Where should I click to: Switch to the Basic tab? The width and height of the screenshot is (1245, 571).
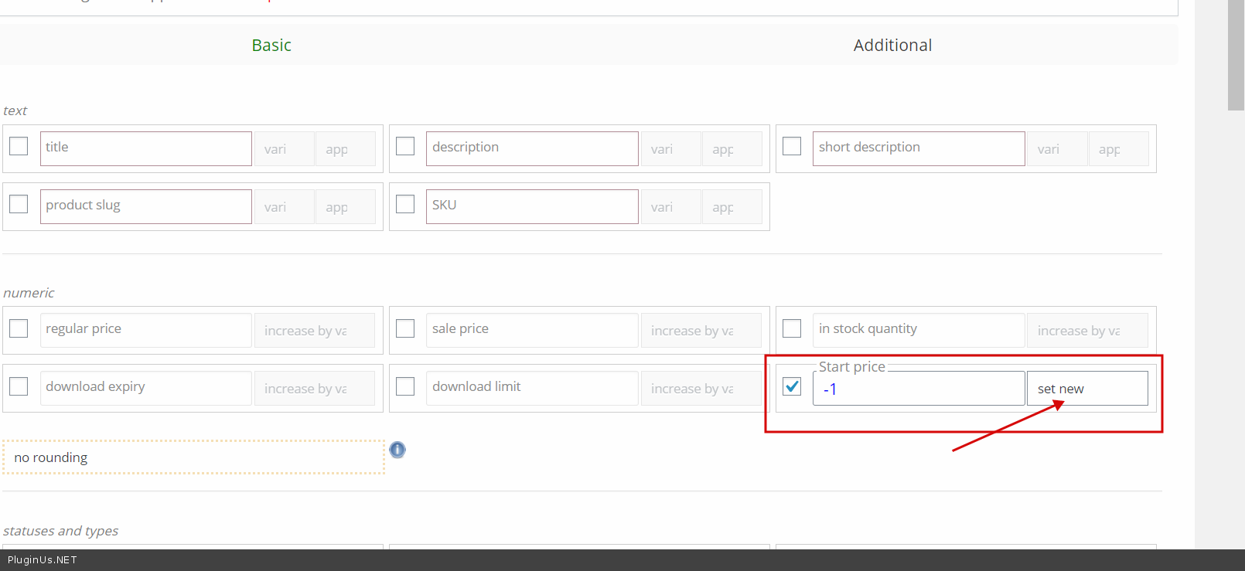click(x=271, y=46)
